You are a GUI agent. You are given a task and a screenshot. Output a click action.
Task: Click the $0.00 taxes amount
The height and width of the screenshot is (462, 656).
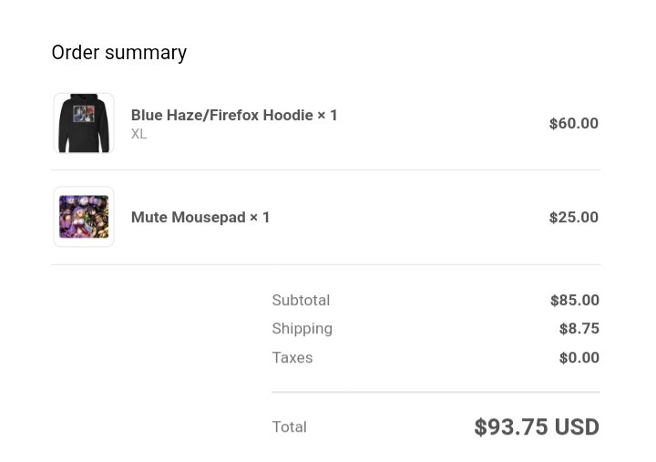(x=579, y=357)
